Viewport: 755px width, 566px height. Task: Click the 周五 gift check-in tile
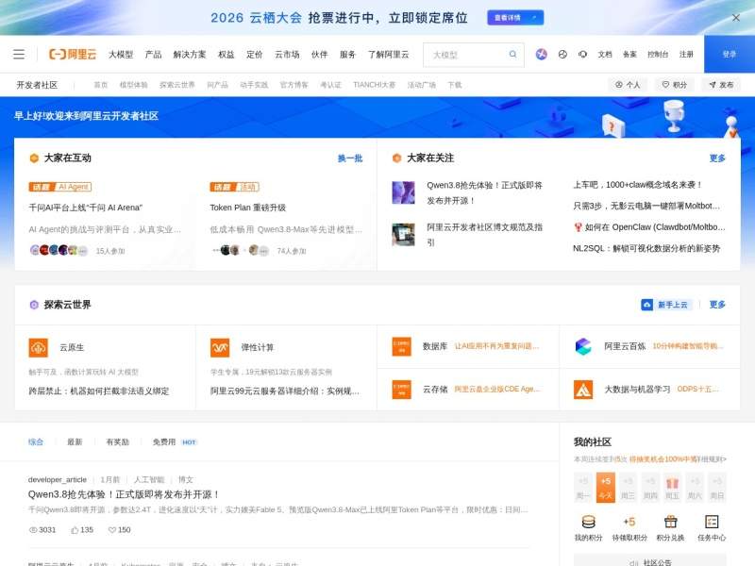click(672, 488)
